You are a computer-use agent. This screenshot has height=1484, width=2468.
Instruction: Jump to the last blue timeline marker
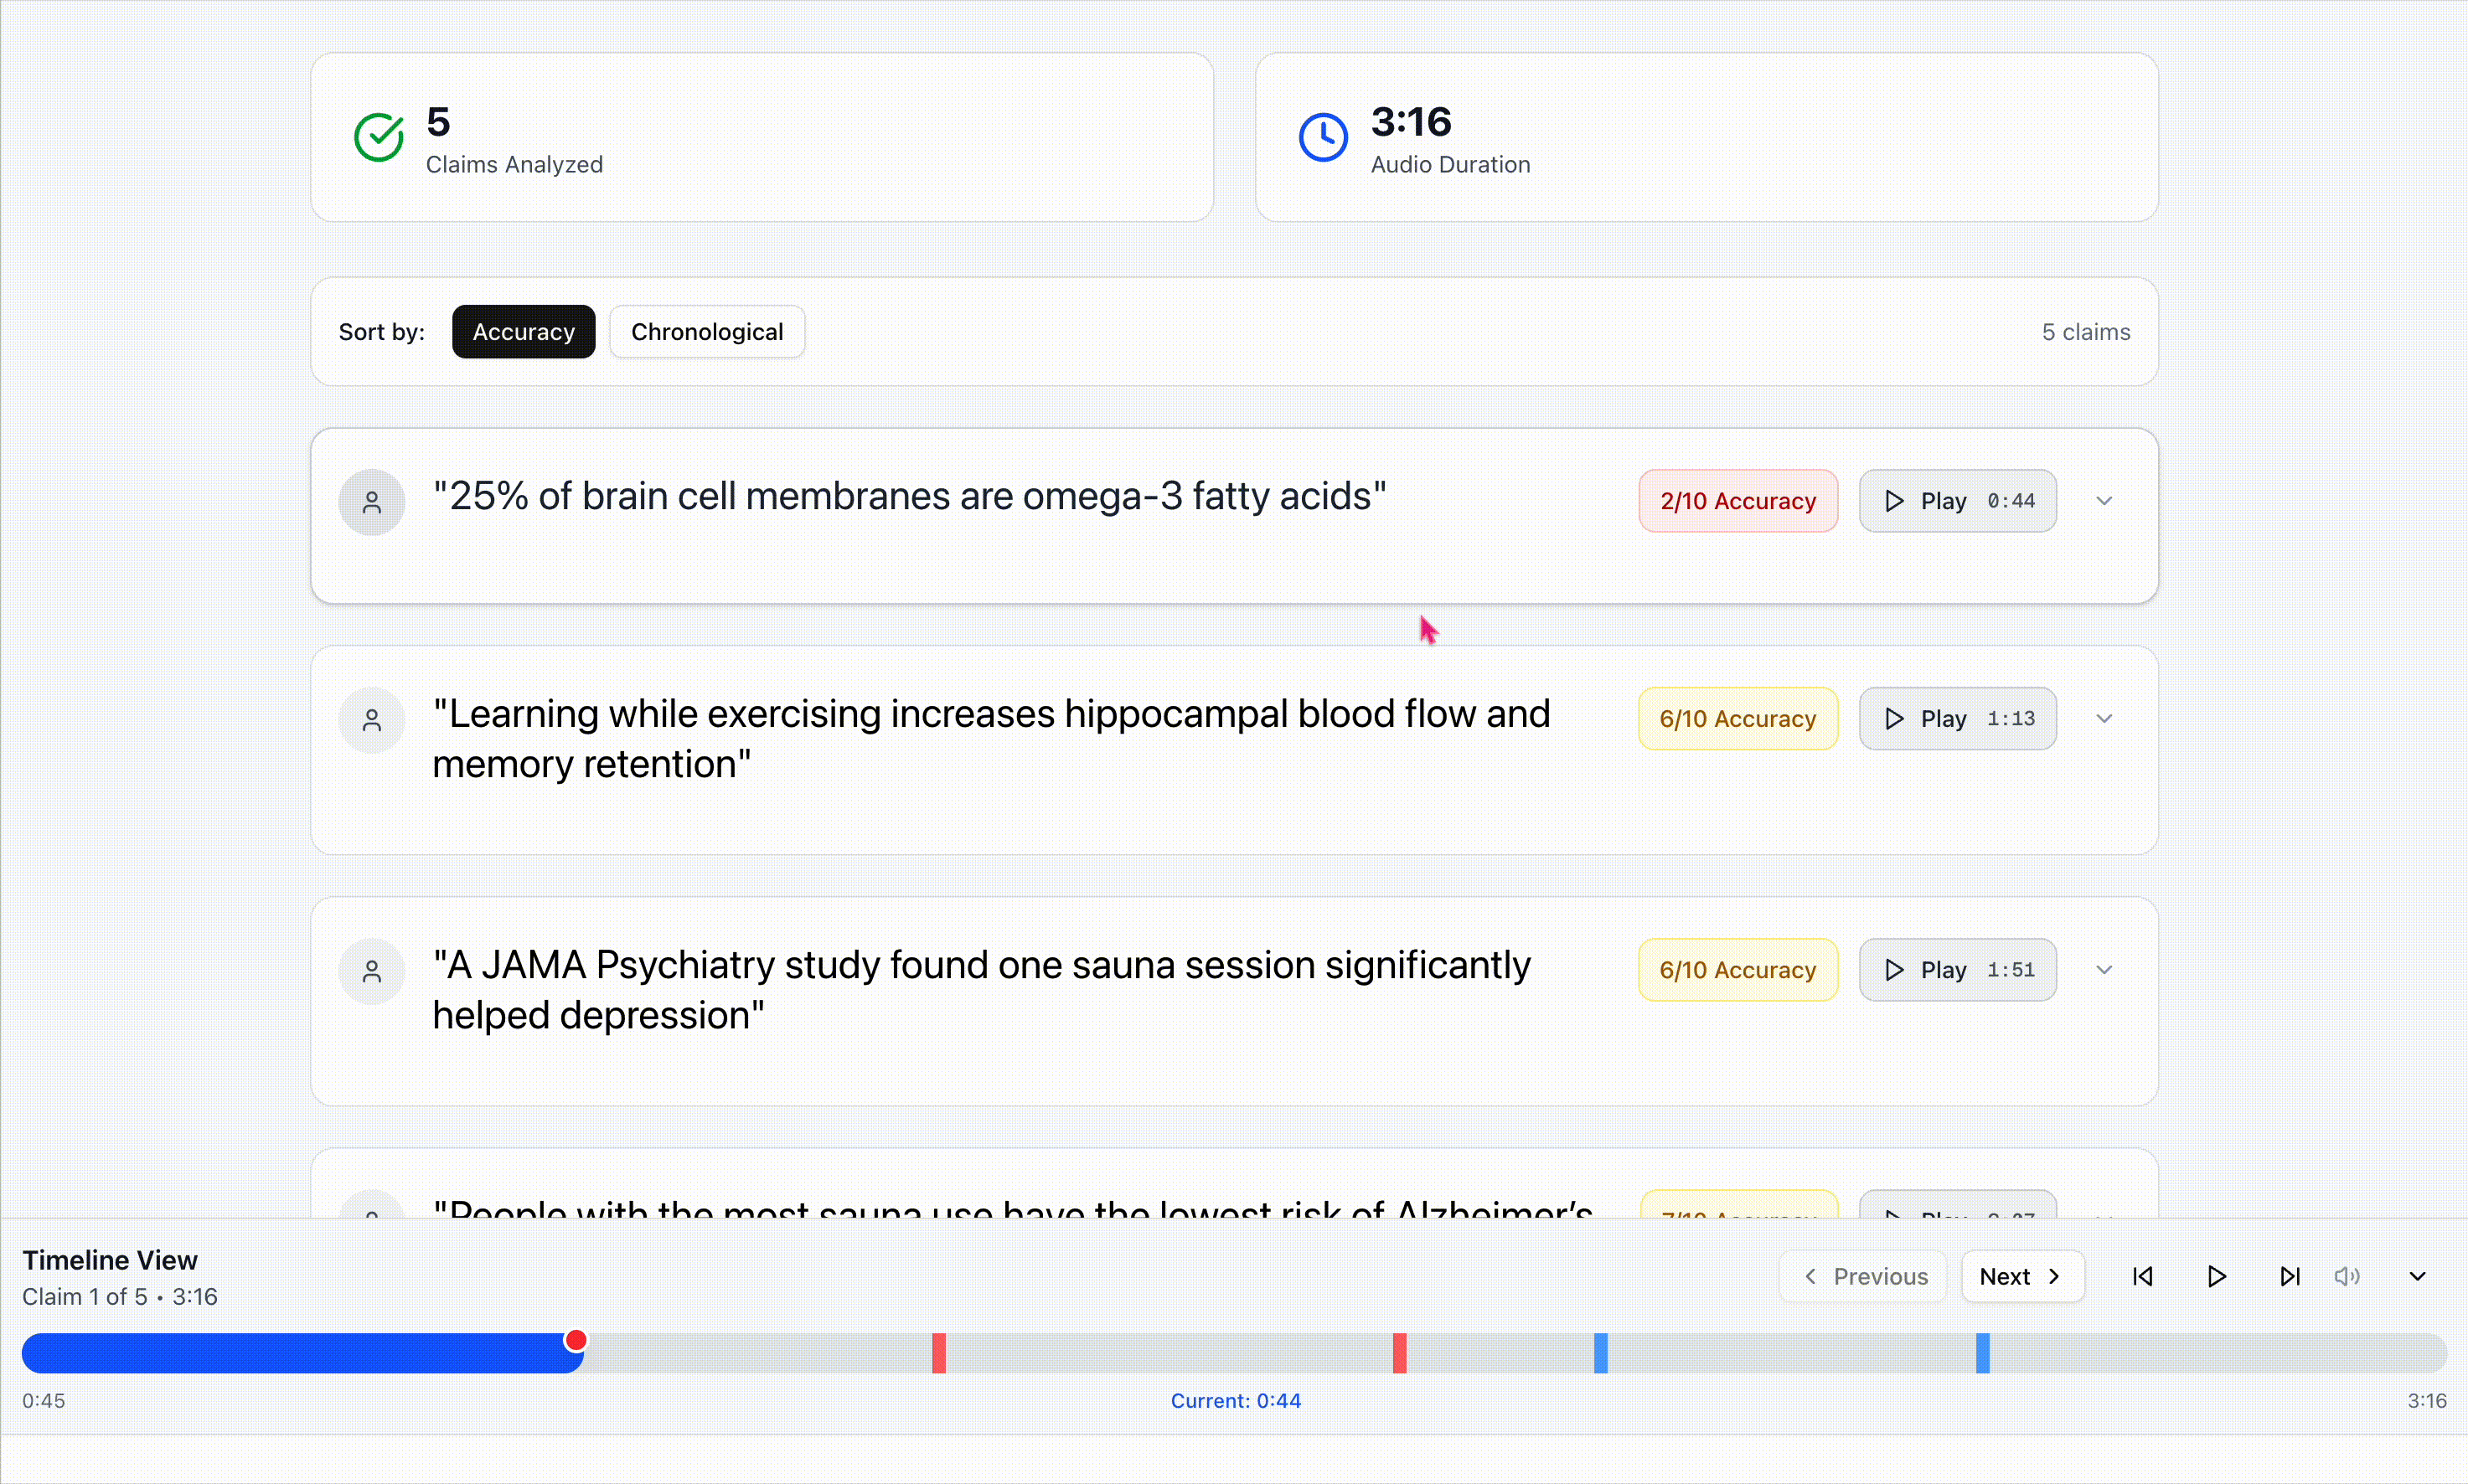coord(1983,1353)
